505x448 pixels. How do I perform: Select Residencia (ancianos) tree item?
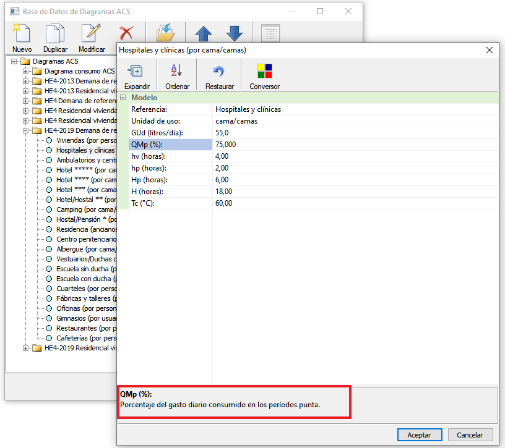(86, 229)
